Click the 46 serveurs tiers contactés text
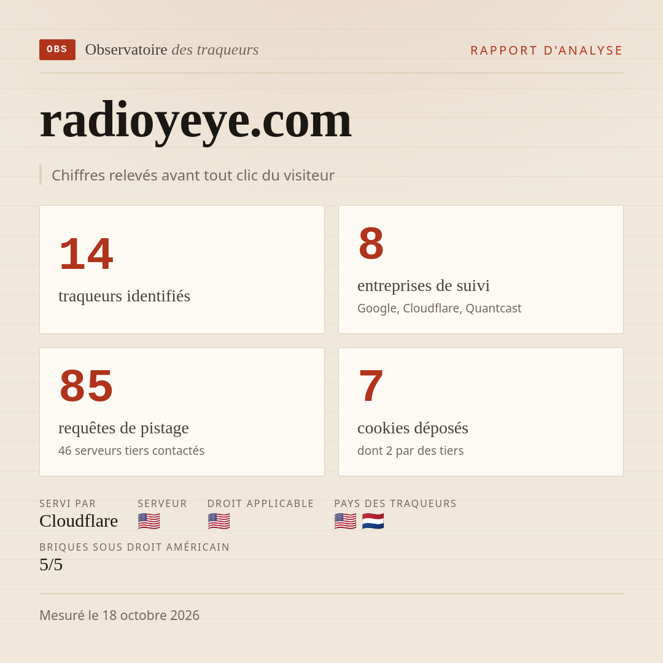This screenshot has height=663, width=663. click(131, 451)
